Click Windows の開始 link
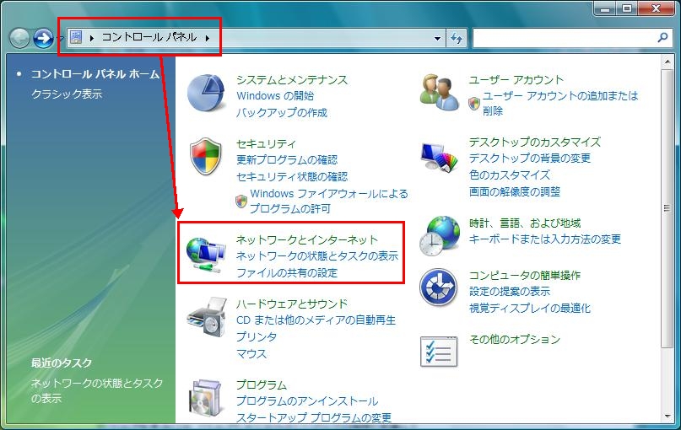The width and height of the screenshot is (681, 430). pos(275,96)
